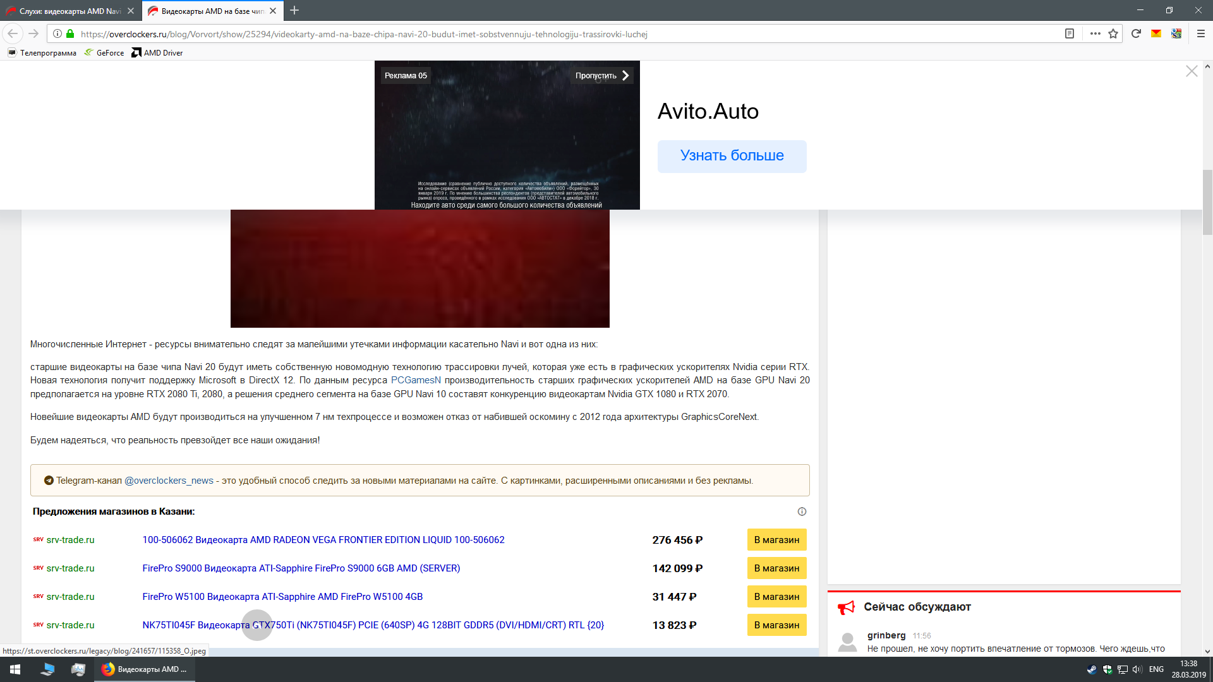Viewport: 1213px width, 682px height.
Task: Bookmark this page with star icon
Action: pos(1113,33)
